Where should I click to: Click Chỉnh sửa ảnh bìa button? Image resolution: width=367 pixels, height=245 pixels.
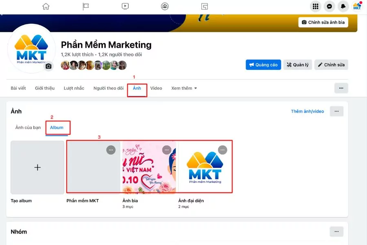tap(323, 22)
